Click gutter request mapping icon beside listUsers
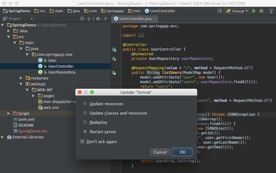This screenshot has width=276, height=173. coord(114,73)
